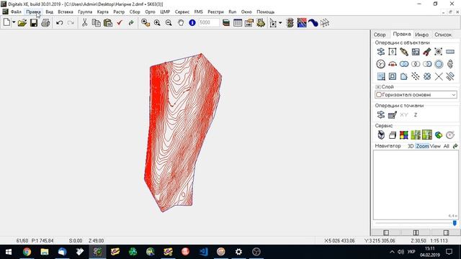Click the blue curve toolbar icon
This screenshot has width=461, height=259.
tap(313, 22)
